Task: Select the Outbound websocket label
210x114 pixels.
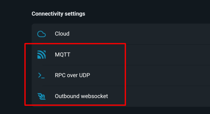Action: point(81,96)
